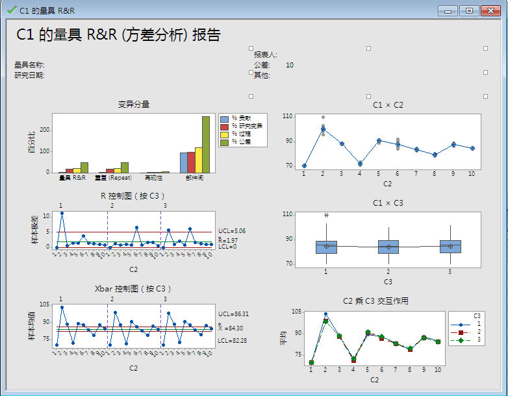Viewport: 508px width, 396px height.
Task: Select the green diamond series 3 legend marker
Action: [461, 340]
